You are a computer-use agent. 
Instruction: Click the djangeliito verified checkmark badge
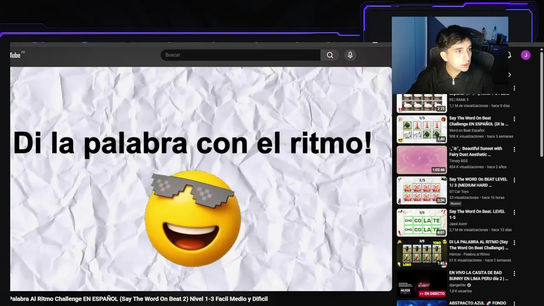(469, 285)
